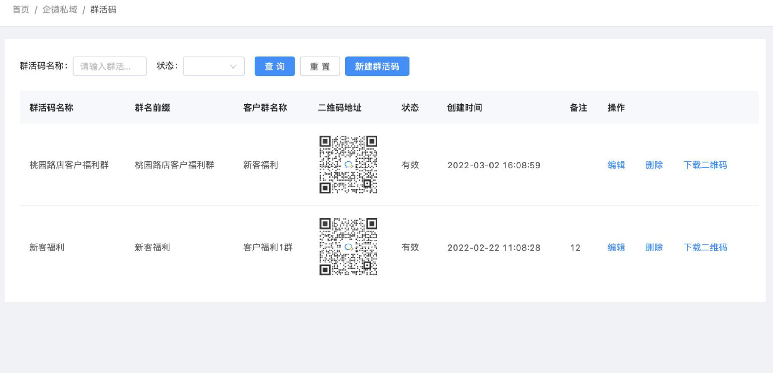
Task: Focus the 群活码名称 input field
Action: (110, 66)
